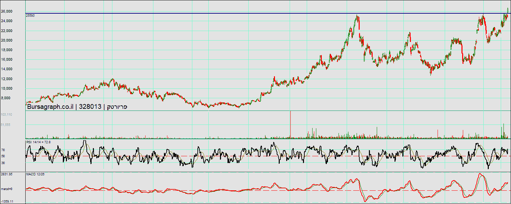511x204 pixels.
Task: Click the 14,000 price axis label
Action: [x=6, y=69]
